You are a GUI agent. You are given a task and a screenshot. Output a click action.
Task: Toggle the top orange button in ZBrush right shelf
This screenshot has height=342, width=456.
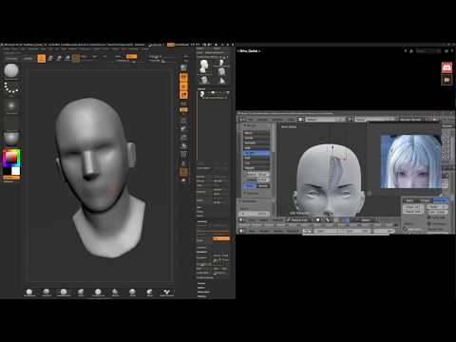[x=183, y=78]
